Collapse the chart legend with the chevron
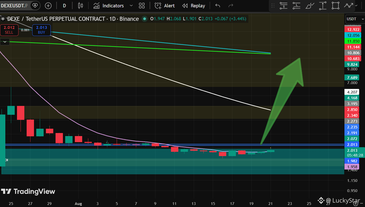This screenshot has height=207, width=365. (5, 42)
